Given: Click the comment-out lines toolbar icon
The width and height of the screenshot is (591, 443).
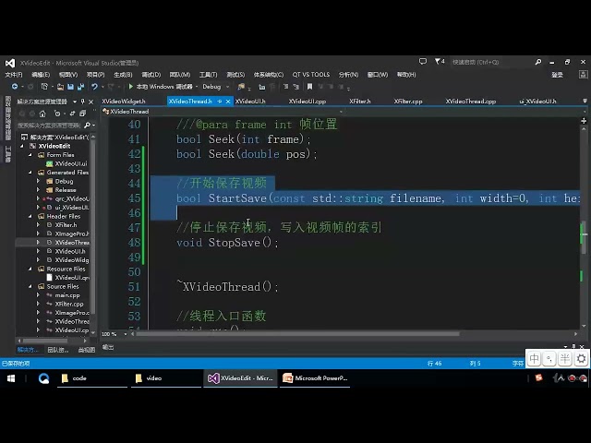Looking at the screenshot, I should (x=285, y=87).
